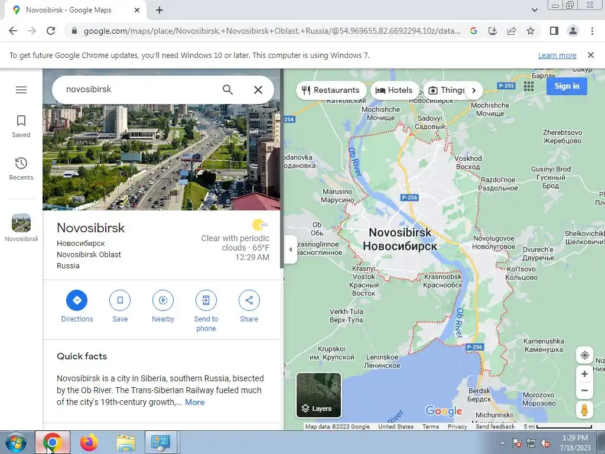Click the Berdsk label on map
The width and height of the screenshot is (605, 454).
[x=479, y=395]
